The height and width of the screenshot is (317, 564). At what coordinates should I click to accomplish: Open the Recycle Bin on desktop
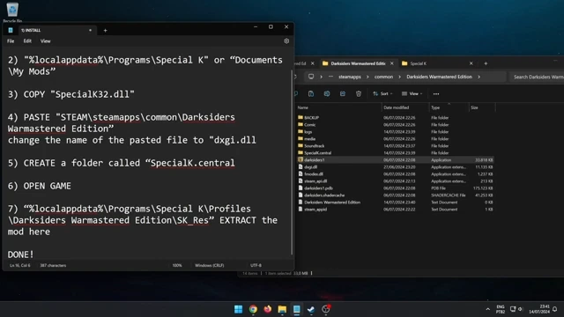pos(12,11)
